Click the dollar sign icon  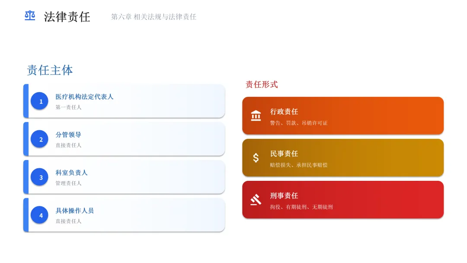256,158
